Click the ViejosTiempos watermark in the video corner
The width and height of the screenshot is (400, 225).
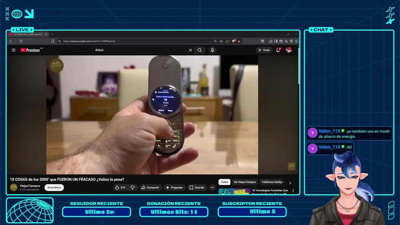point(292,166)
